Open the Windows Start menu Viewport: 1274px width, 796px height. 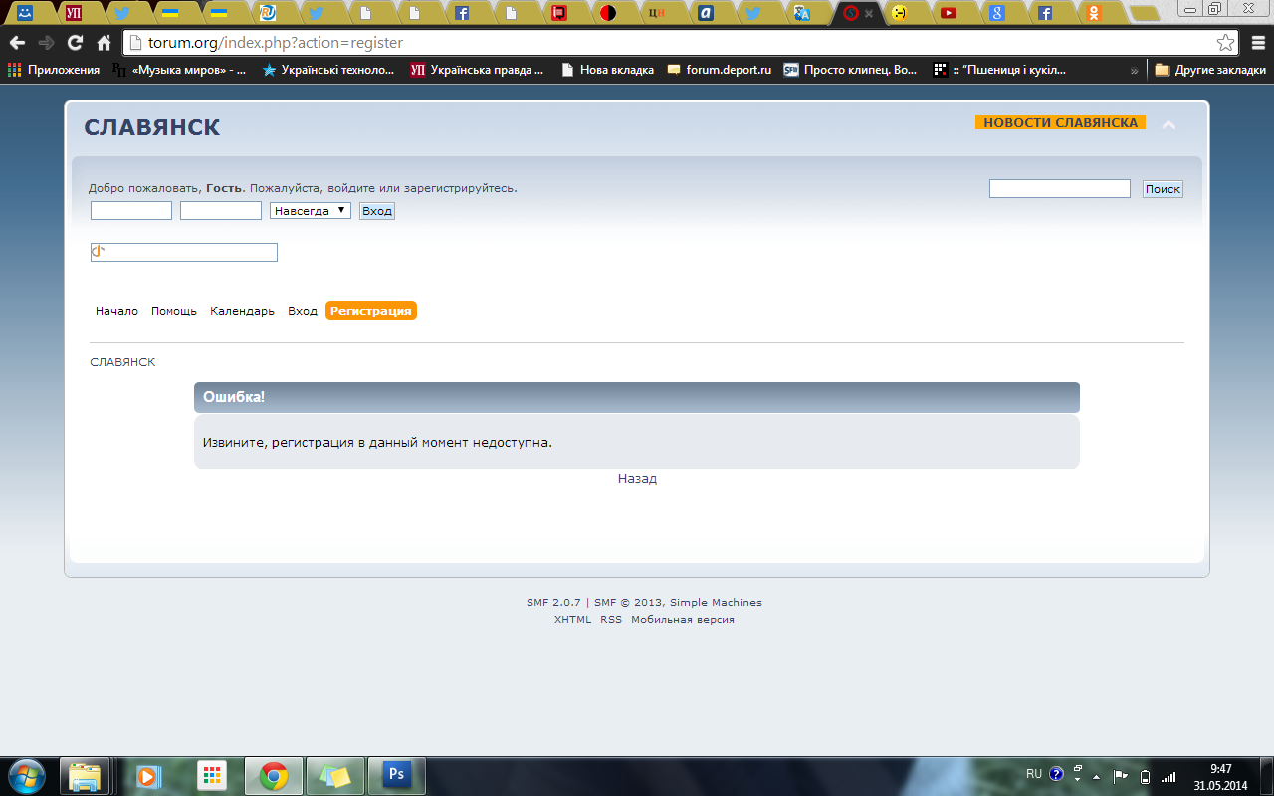point(26,774)
